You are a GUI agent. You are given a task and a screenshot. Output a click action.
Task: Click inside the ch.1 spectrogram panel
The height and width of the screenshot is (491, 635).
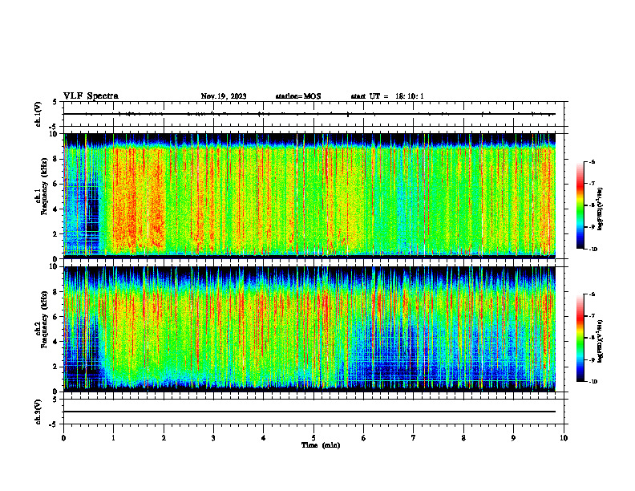point(309,196)
